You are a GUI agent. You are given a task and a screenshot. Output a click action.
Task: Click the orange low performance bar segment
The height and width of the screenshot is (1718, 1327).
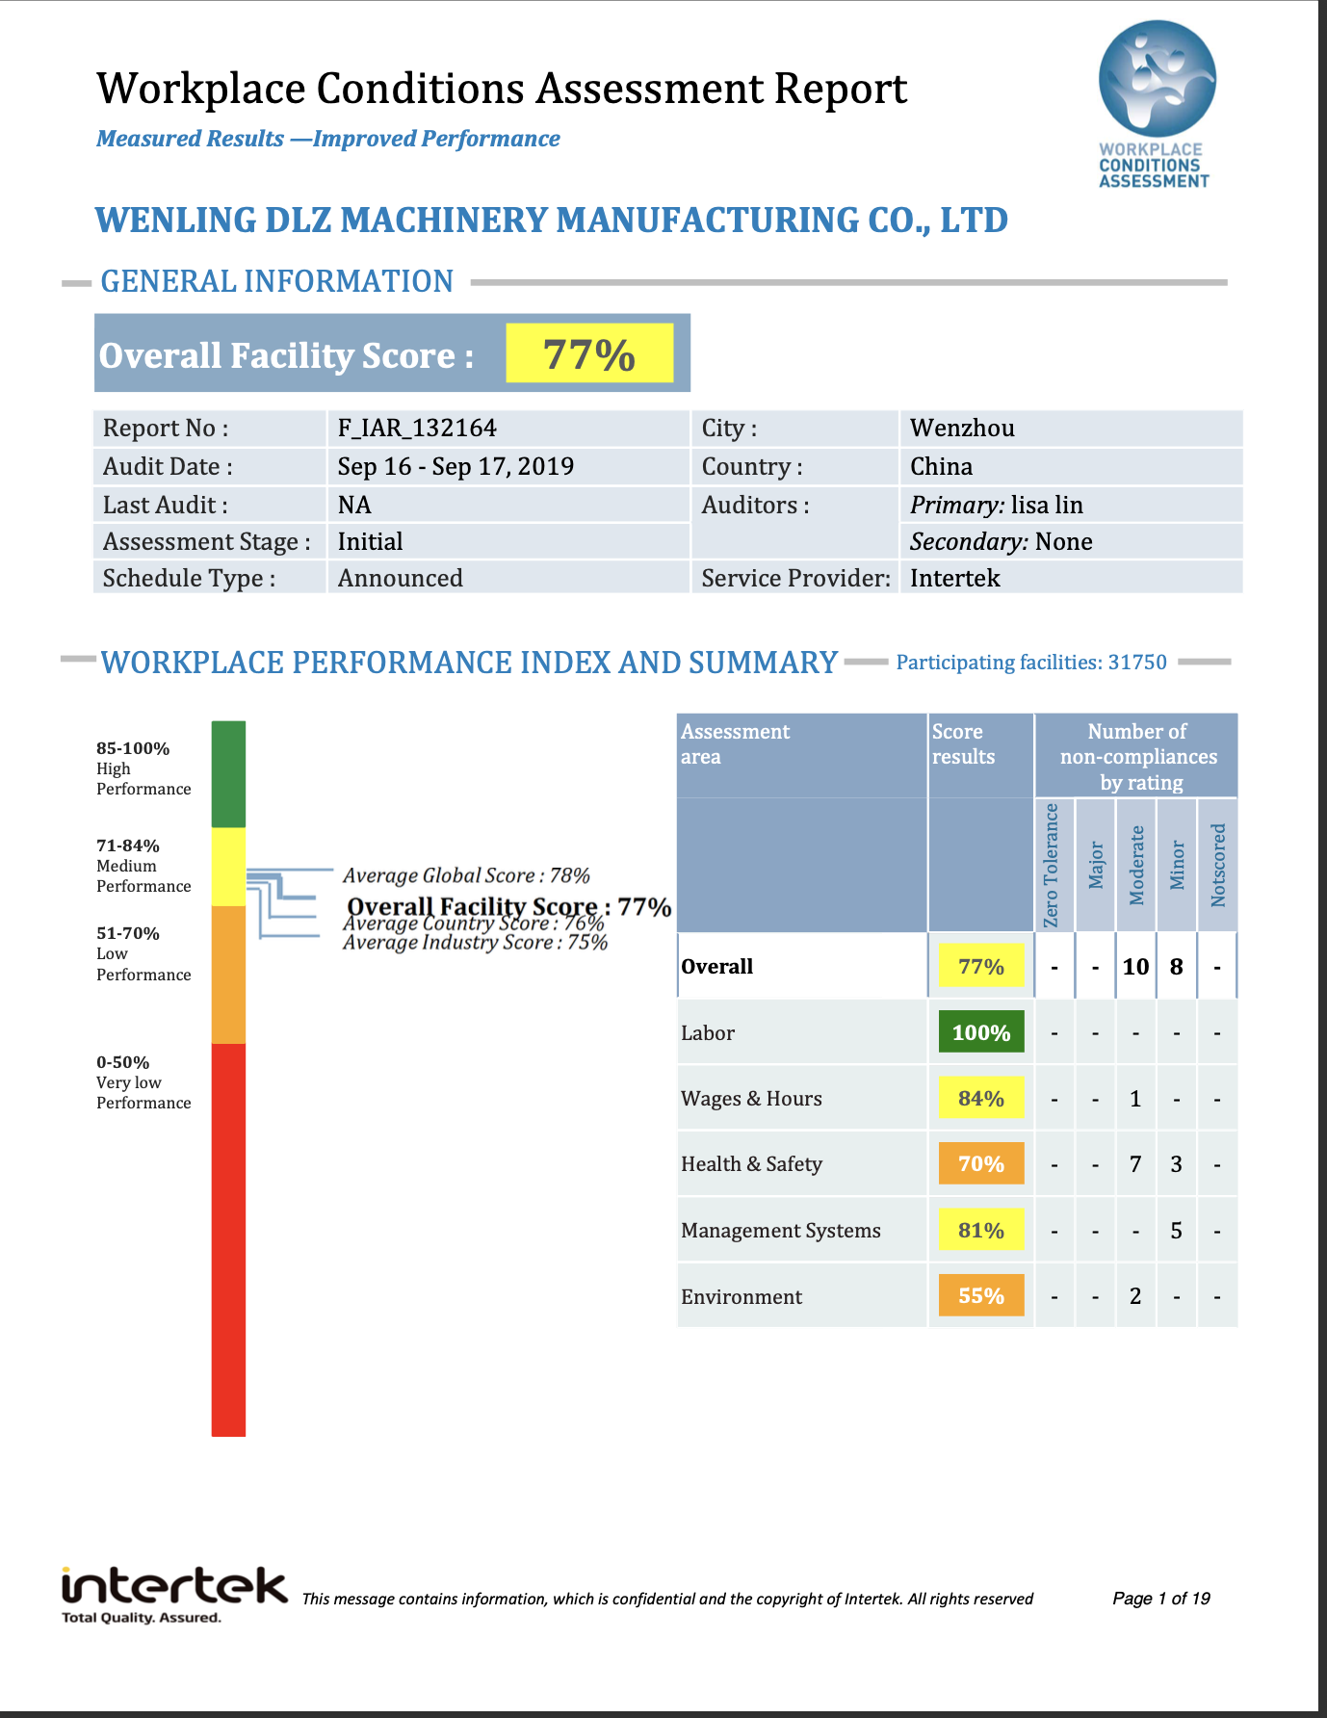point(228,975)
